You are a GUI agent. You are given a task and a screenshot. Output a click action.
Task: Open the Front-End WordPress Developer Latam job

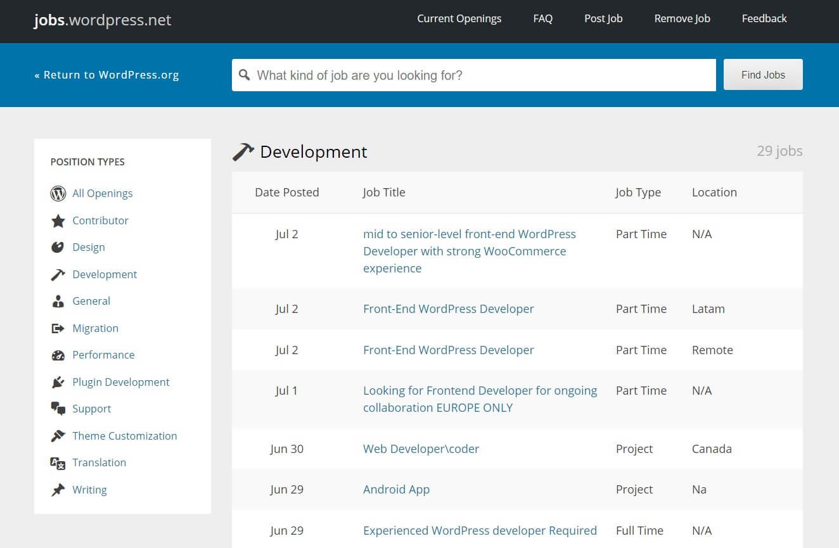point(448,309)
